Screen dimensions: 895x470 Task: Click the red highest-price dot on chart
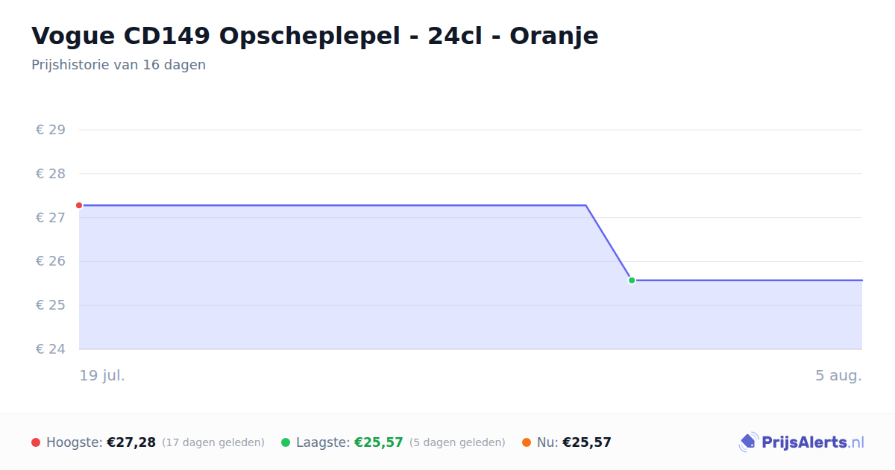pyautogui.click(x=79, y=205)
